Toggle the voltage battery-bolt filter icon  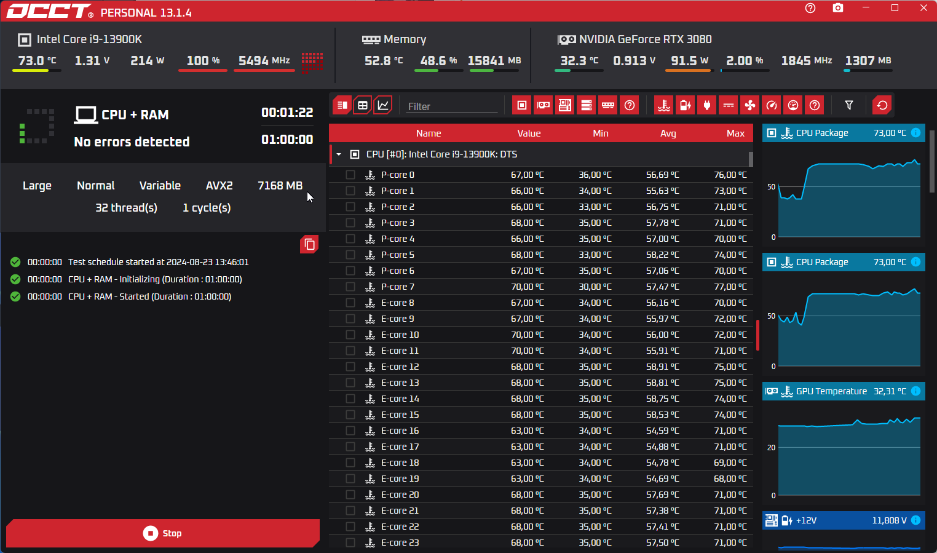pos(686,105)
